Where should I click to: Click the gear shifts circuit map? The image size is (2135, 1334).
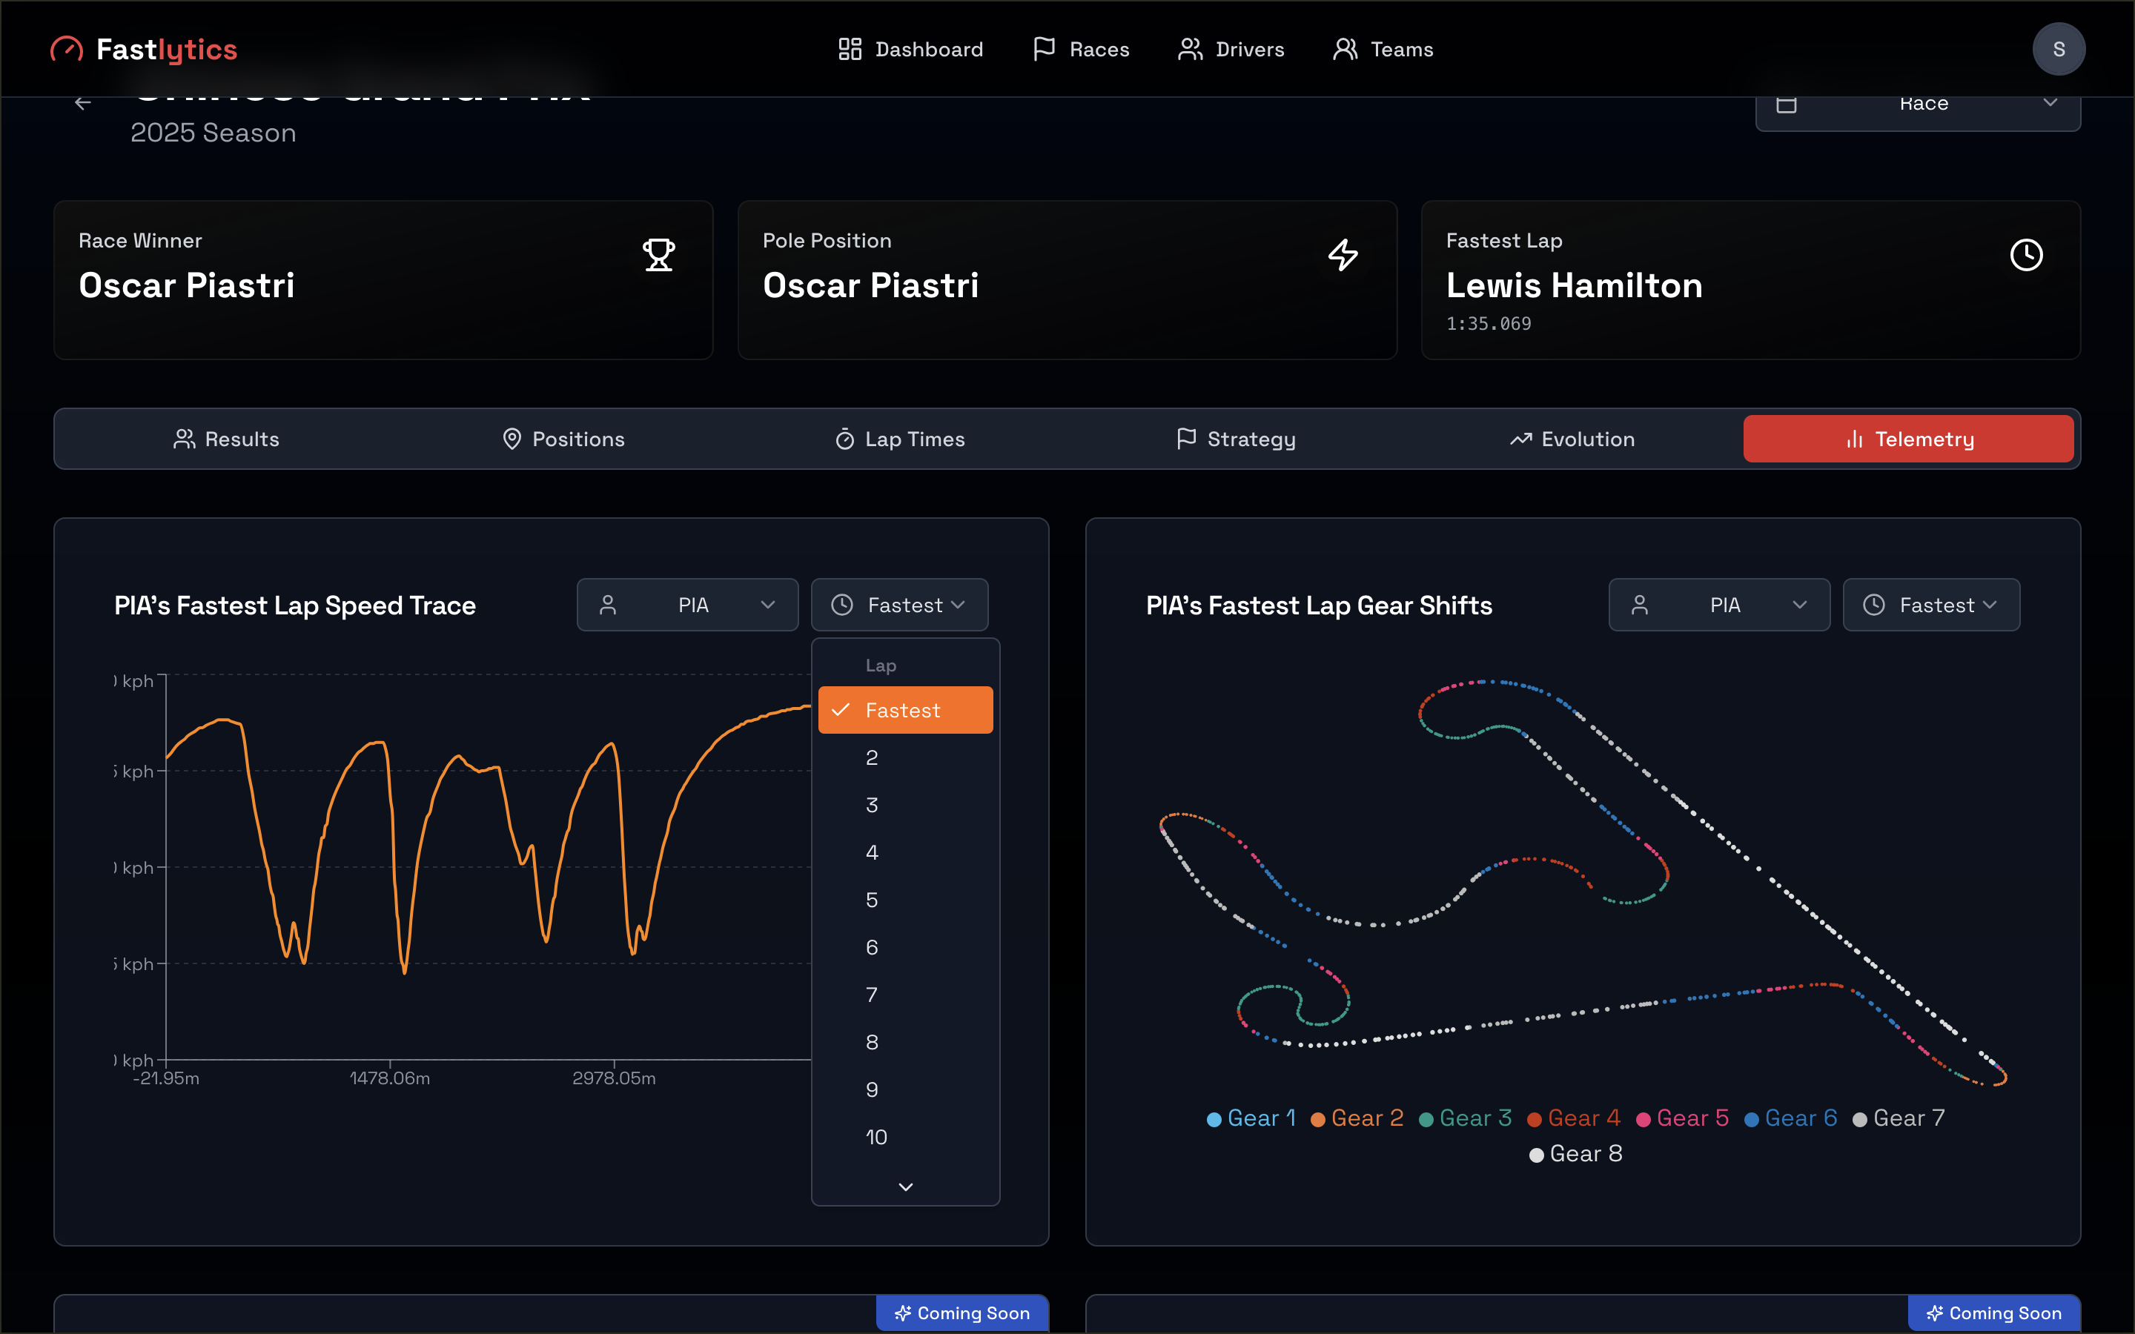[x=1583, y=882]
